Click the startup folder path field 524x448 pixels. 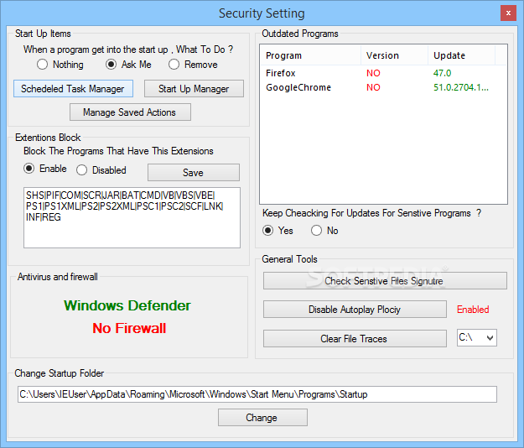[x=257, y=394]
